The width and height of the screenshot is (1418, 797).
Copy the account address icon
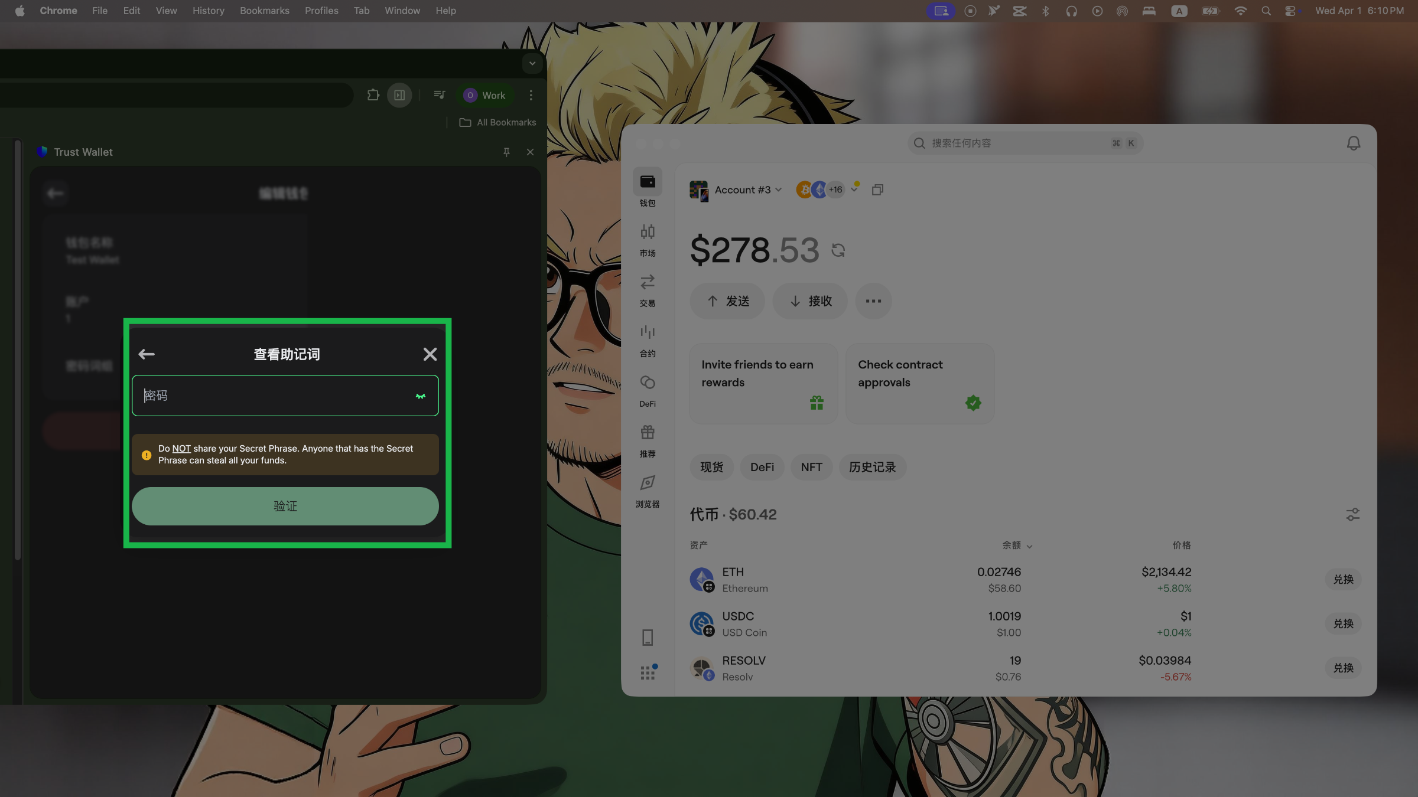tap(877, 190)
